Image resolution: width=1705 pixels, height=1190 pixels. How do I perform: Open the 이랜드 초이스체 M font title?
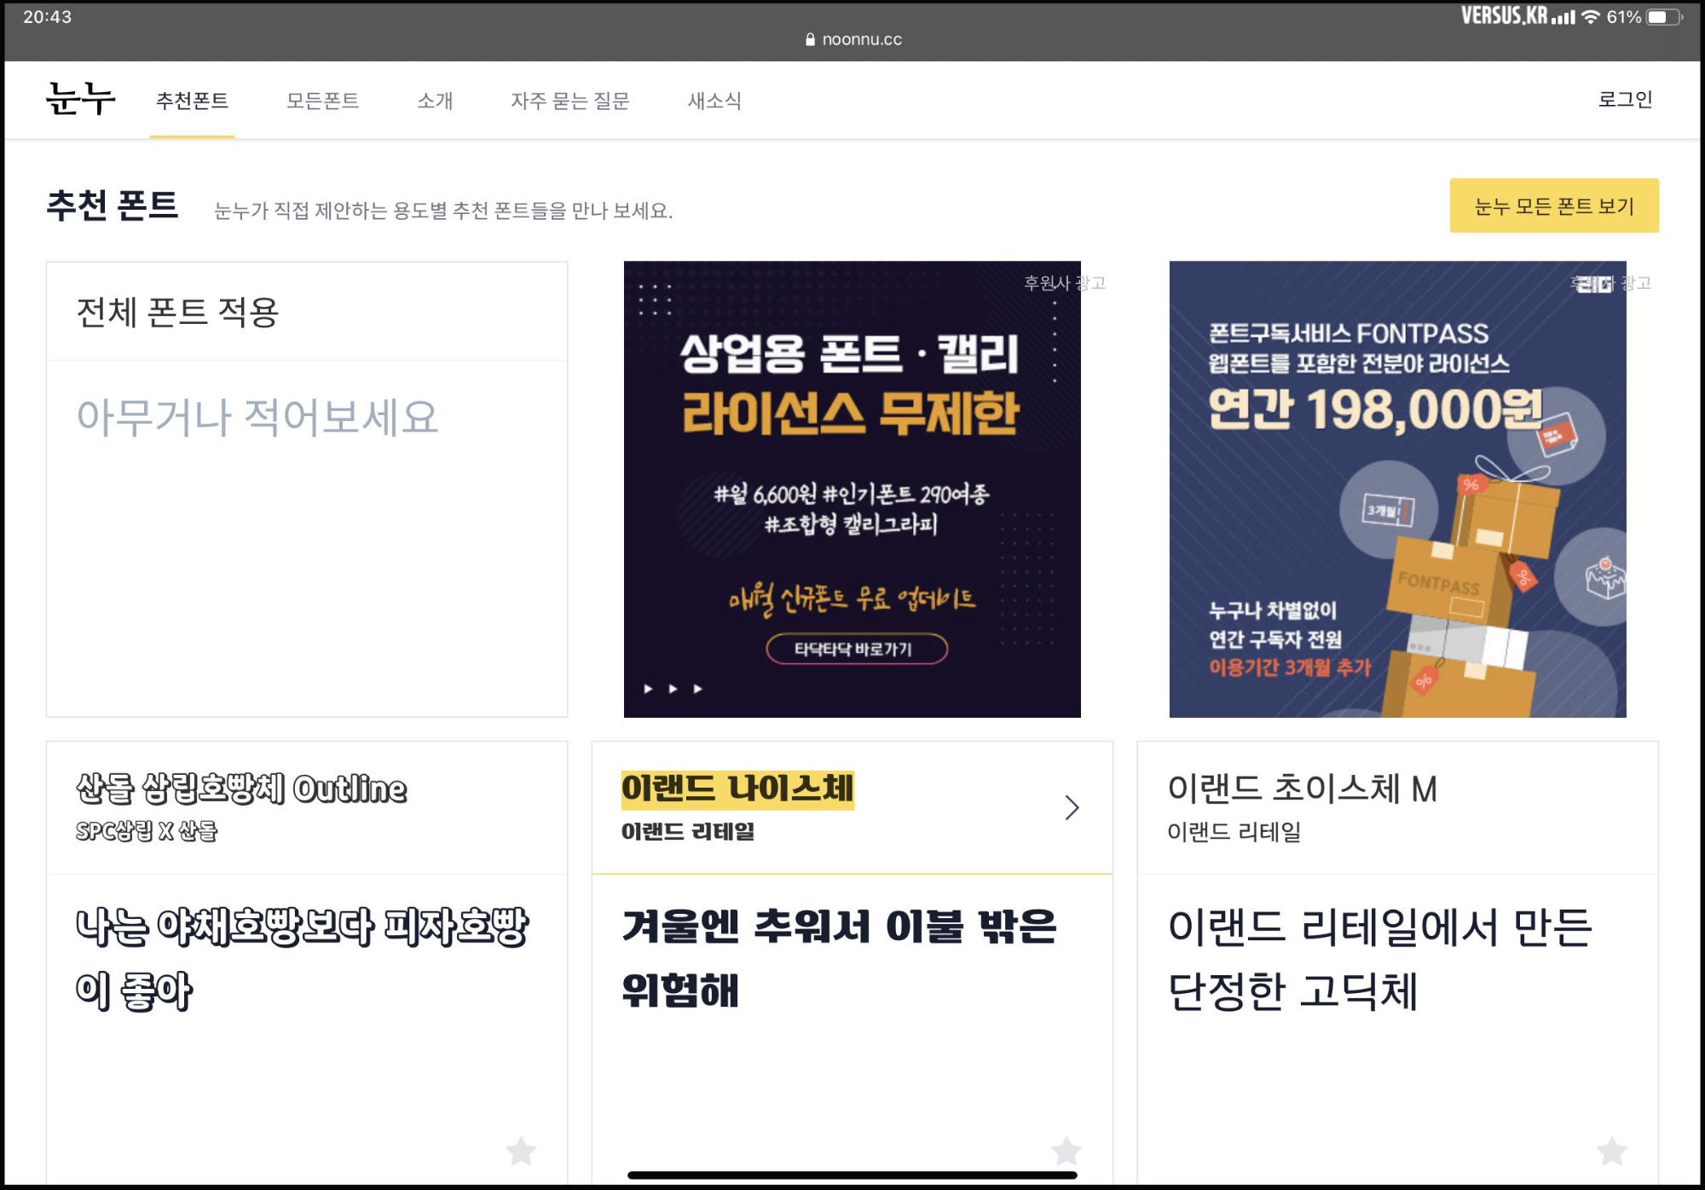[1302, 789]
